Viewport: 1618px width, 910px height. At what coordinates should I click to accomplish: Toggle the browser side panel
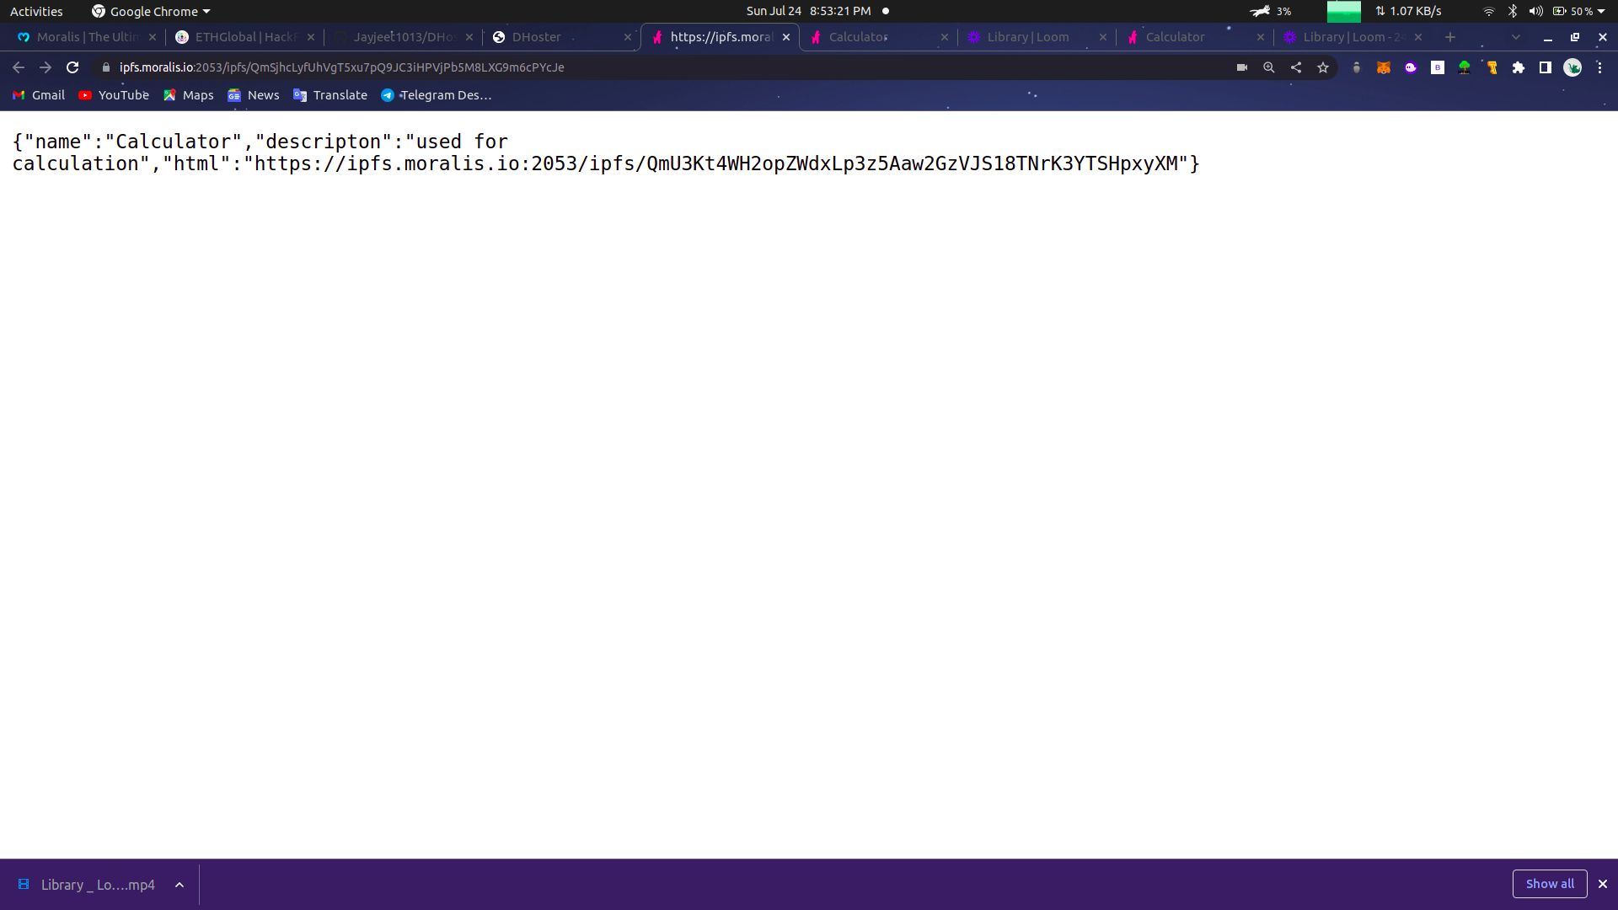coord(1546,67)
